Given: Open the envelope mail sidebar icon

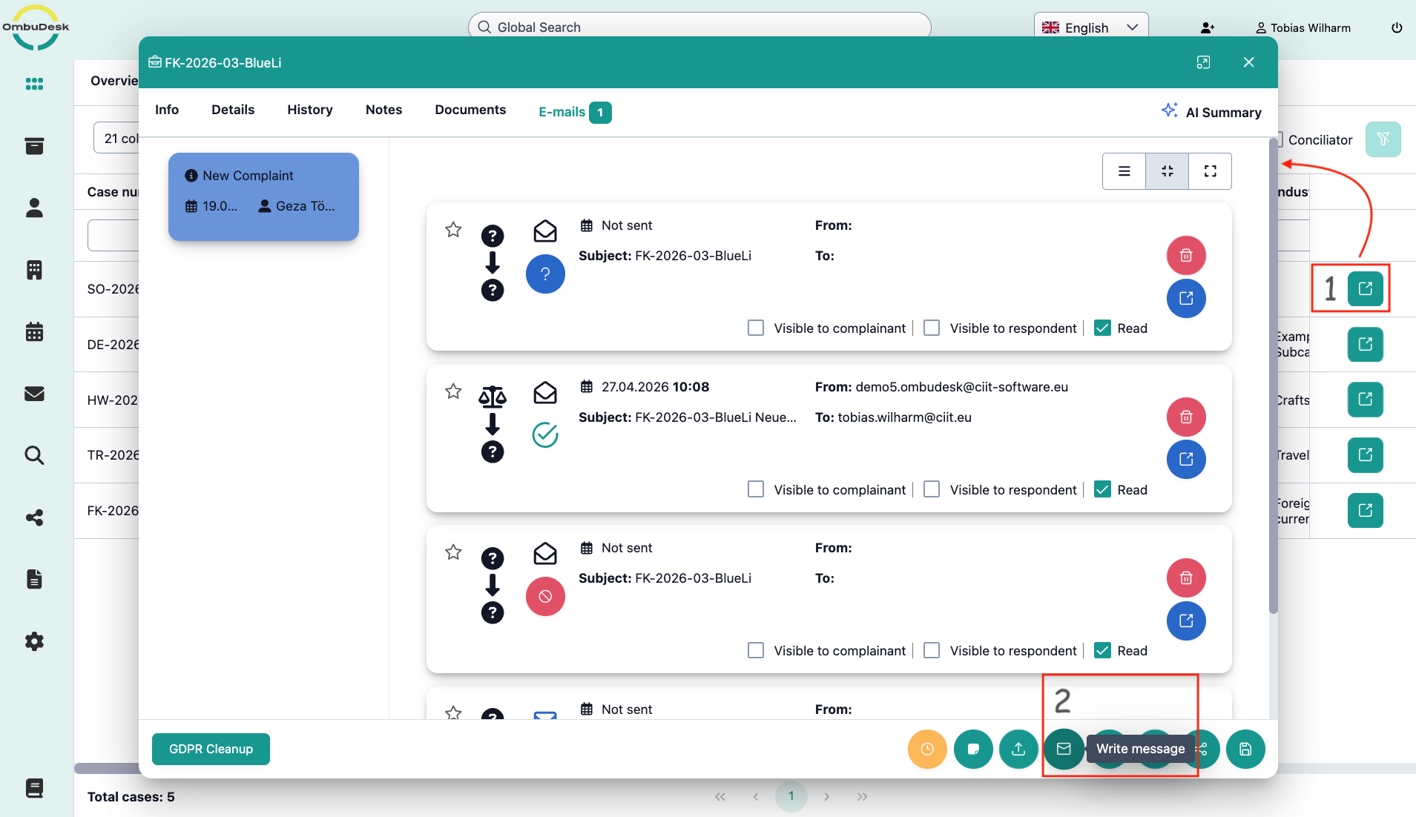Looking at the screenshot, I should pyautogui.click(x=34, y=394).
